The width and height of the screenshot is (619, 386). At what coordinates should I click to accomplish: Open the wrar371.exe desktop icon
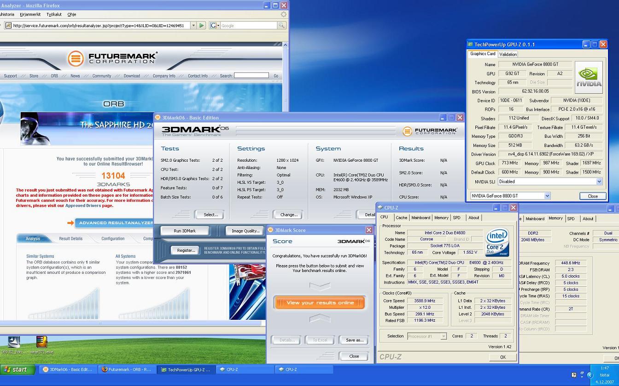41,345
